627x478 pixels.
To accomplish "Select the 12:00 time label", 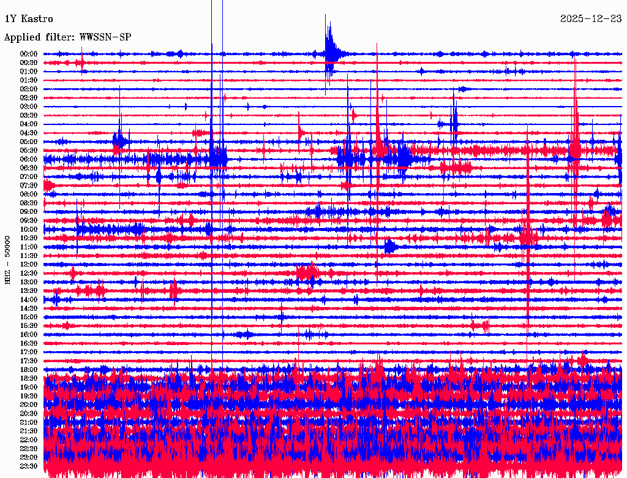I will pos(29,264).
